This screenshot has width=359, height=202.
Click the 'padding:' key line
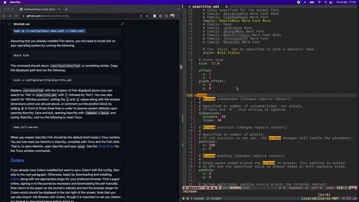(x=207, y=170)
